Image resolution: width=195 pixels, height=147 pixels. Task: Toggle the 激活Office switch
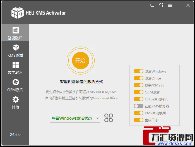tap(138, 78)
